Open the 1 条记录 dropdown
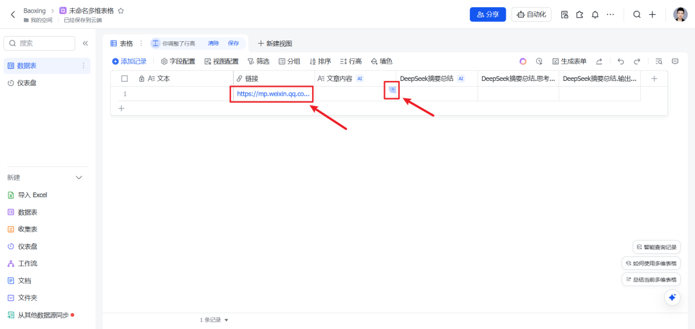695x329 pixels. [214, 320]
